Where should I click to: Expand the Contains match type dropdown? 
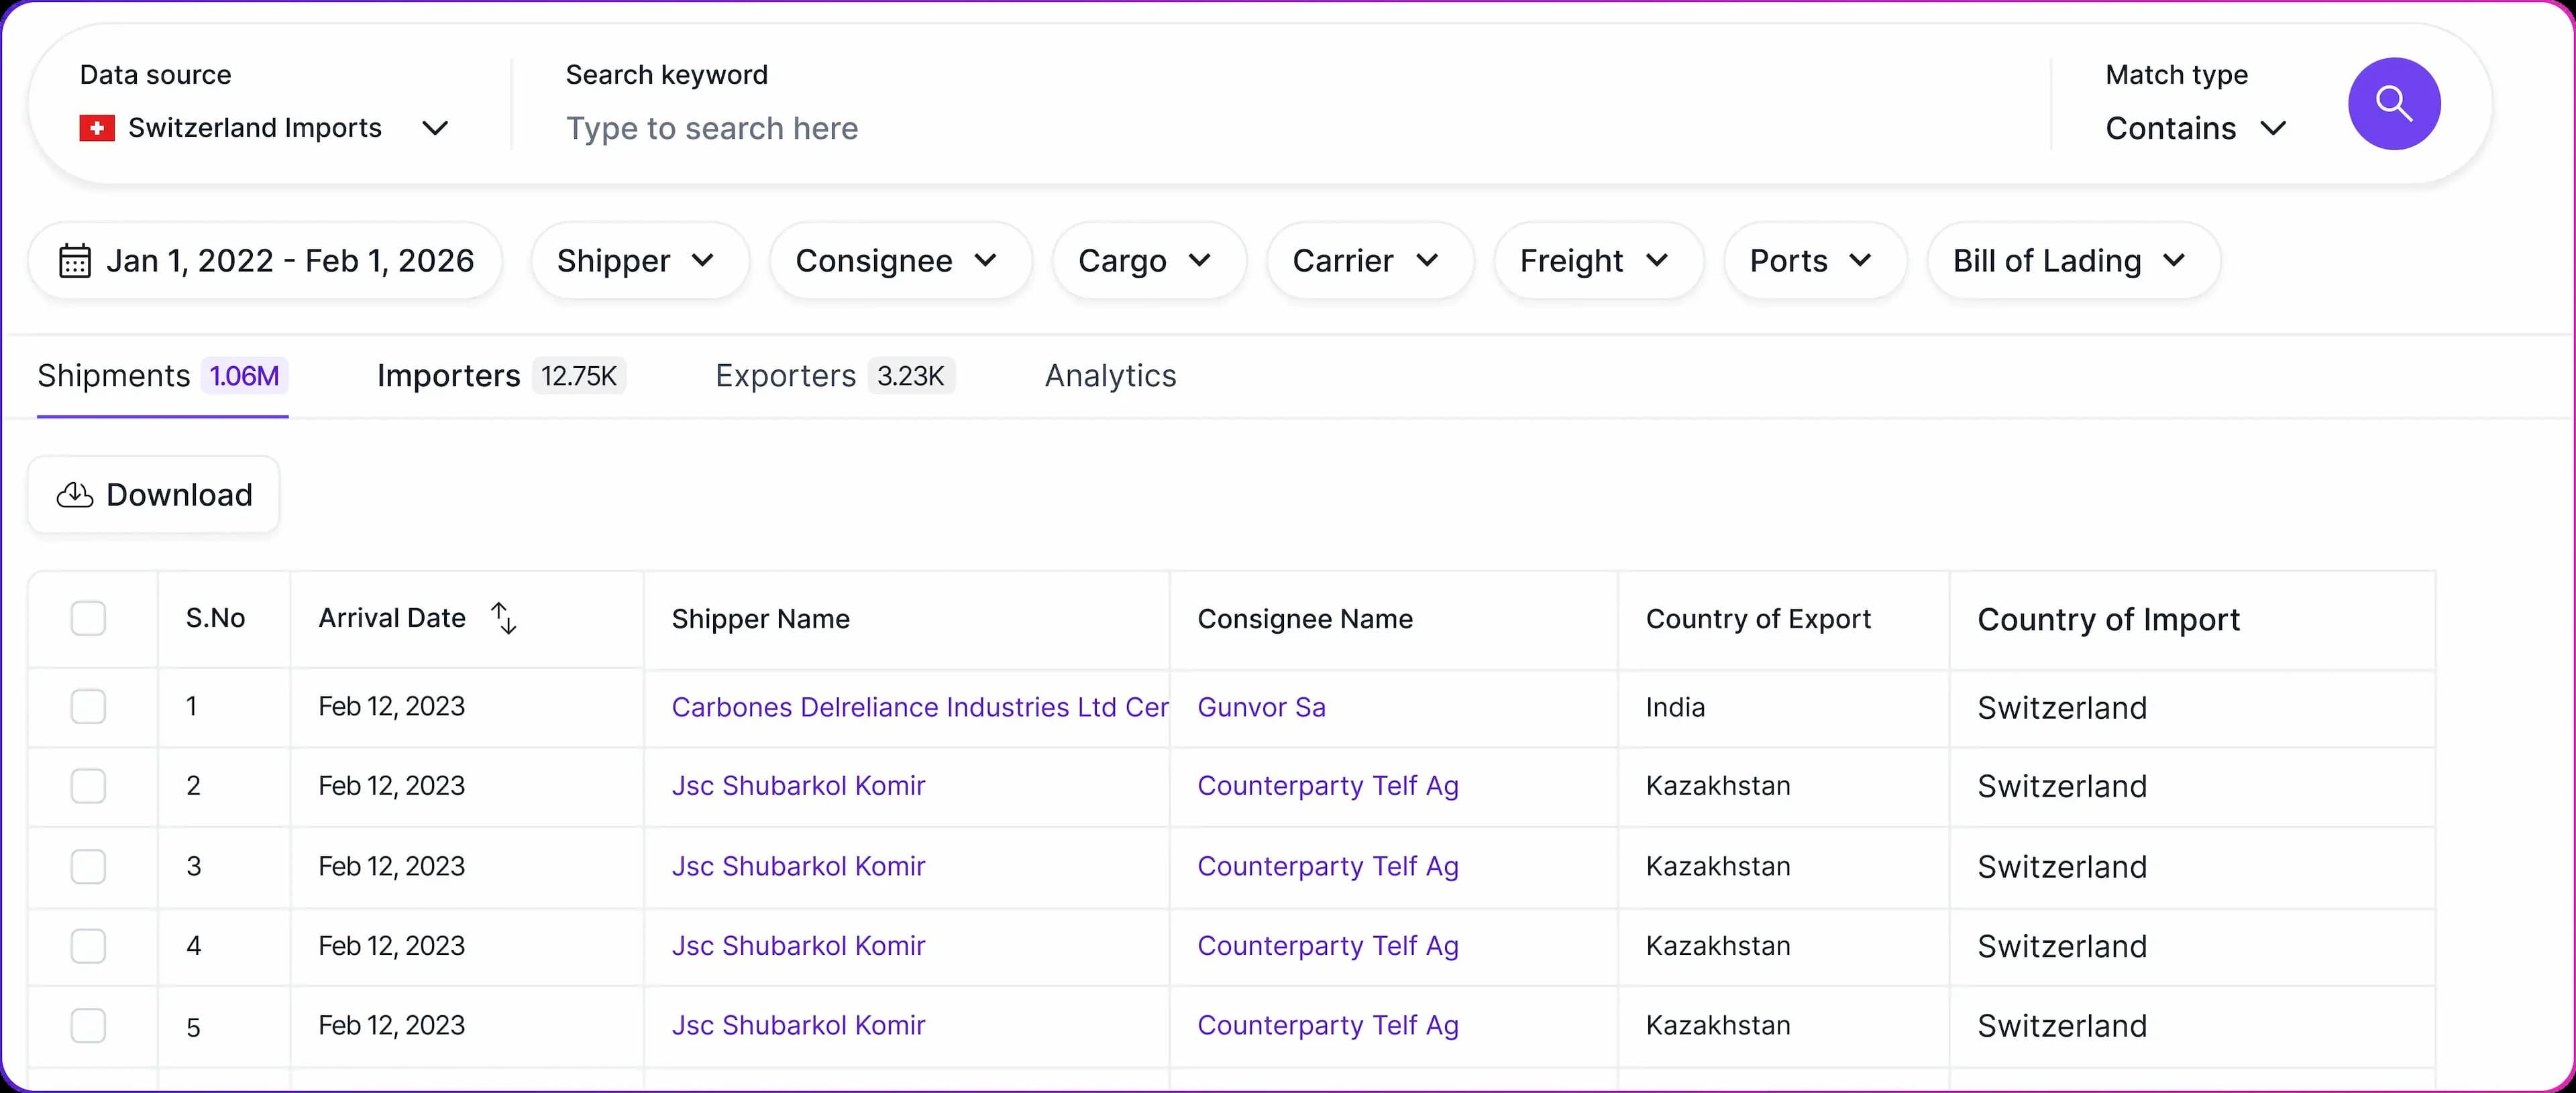2195,128
